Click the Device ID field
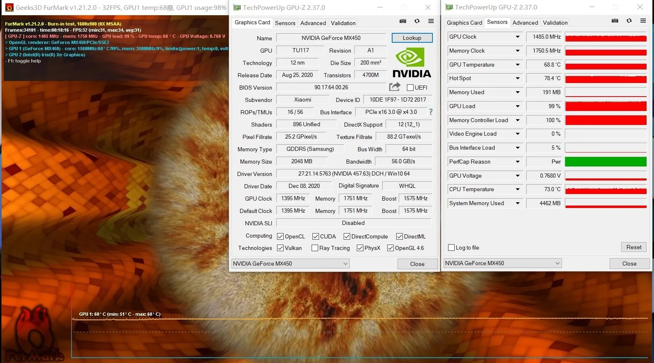The image size is (654, 363). pyautogui.click(x=397, y=99)
